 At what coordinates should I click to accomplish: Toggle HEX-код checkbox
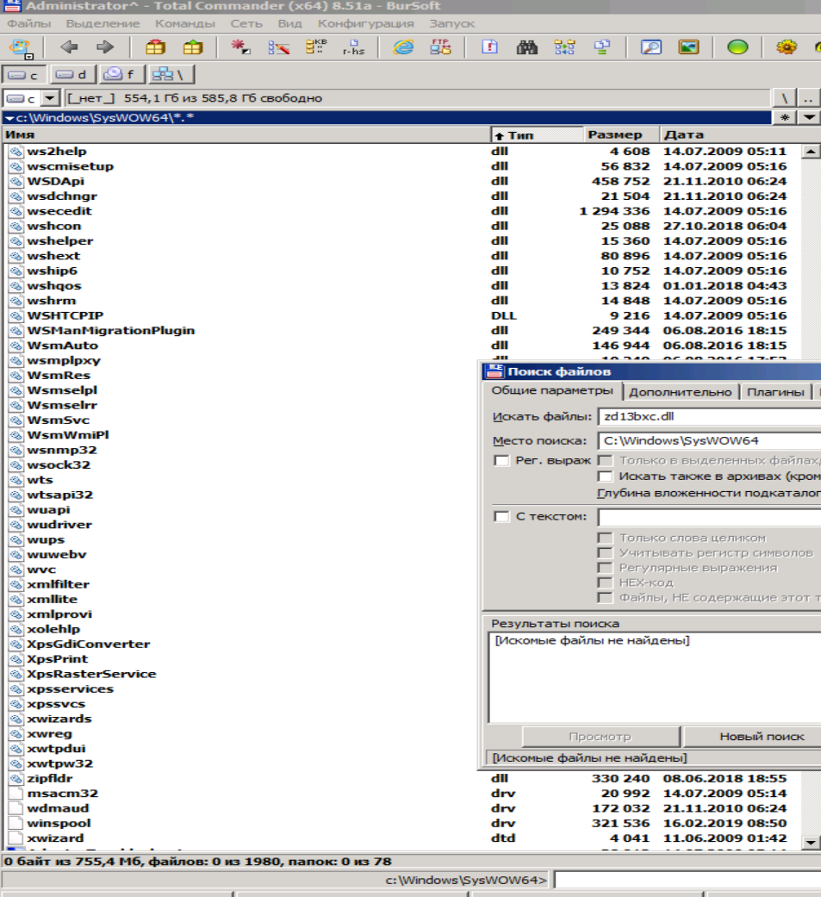coord(605,583)
